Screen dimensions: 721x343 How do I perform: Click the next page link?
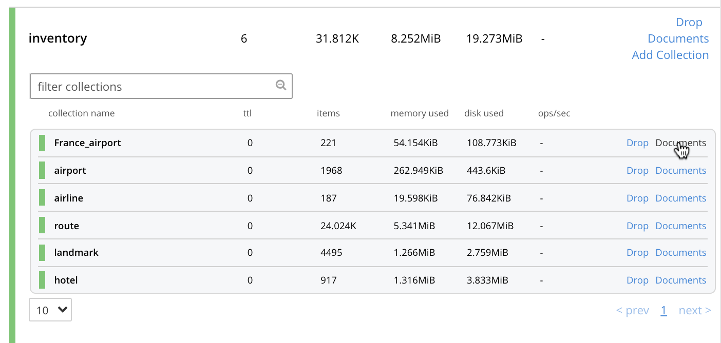(x=694, y=310)
